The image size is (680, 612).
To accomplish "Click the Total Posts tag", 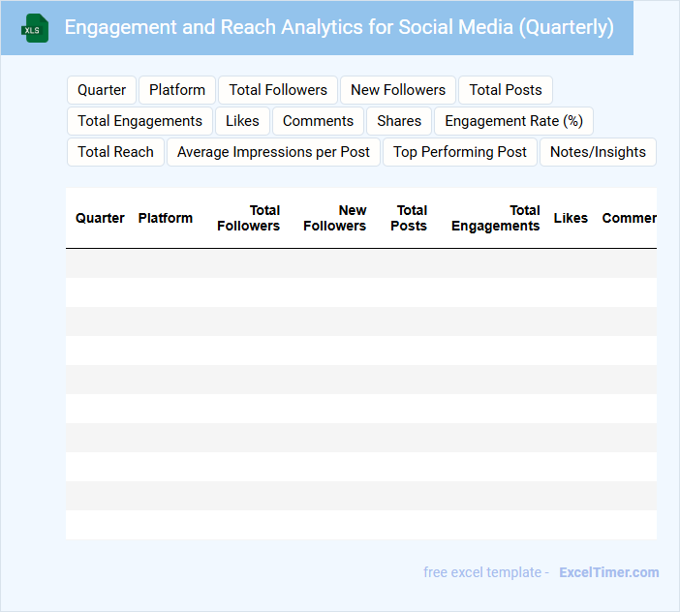I will pyautogui.click(x=506, y=90).
